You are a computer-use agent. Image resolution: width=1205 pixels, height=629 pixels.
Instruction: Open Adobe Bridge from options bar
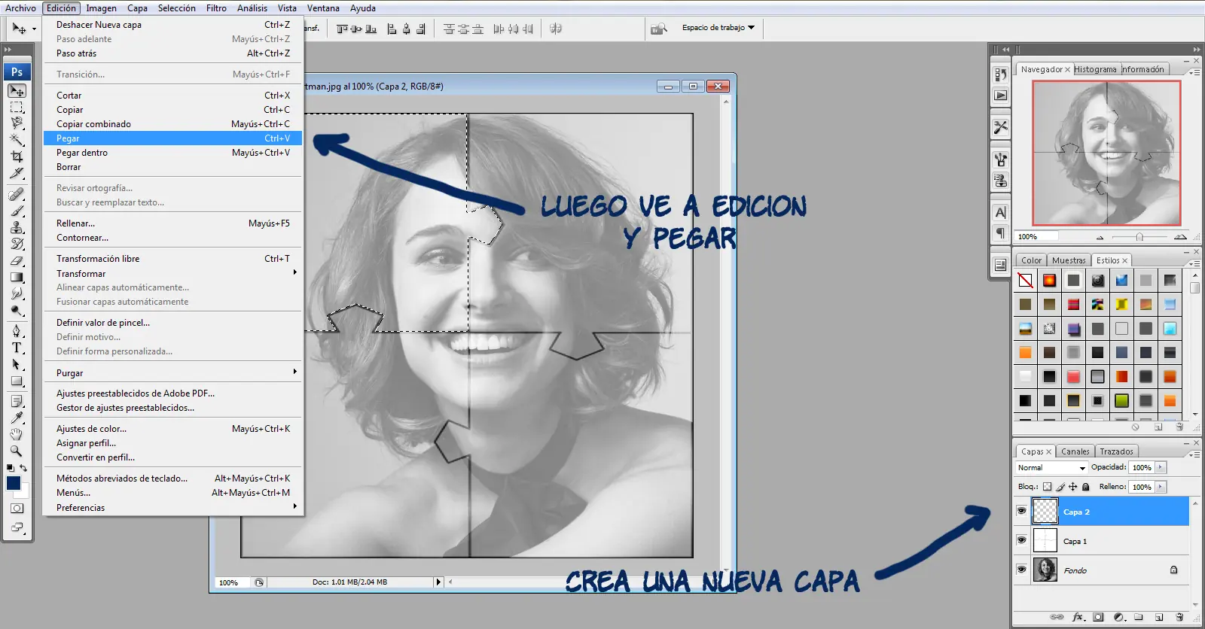[659, 29]
